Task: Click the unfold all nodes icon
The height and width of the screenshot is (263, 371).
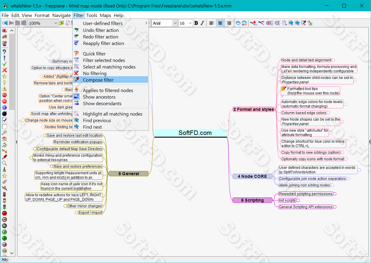Action: click(270, 23)
